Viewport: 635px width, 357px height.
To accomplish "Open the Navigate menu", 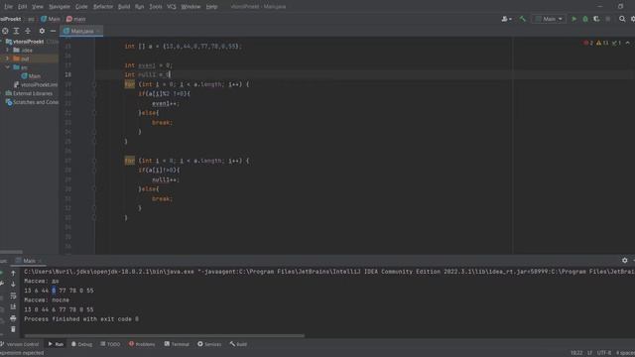I will [60, 7].
